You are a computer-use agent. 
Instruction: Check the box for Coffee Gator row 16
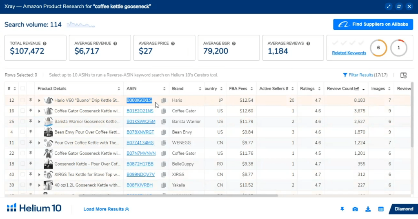(23, 111)
